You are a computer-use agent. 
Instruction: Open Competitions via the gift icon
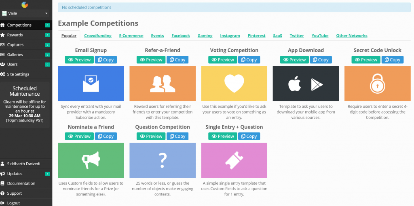(x=2, y=25)
